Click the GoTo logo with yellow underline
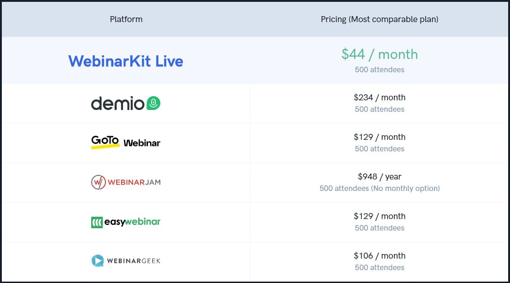The width and height of the screenshot is (510, 283). tap(105, 142)
